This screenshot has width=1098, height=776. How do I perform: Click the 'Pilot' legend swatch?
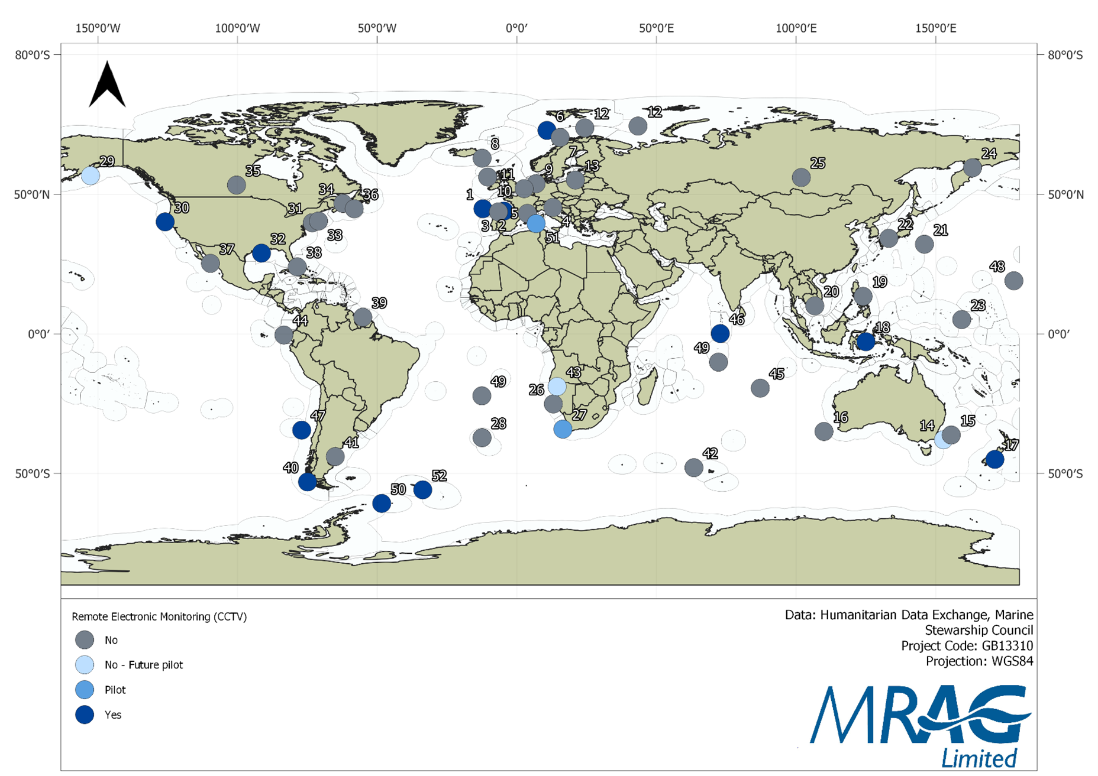tap(85, 690)
